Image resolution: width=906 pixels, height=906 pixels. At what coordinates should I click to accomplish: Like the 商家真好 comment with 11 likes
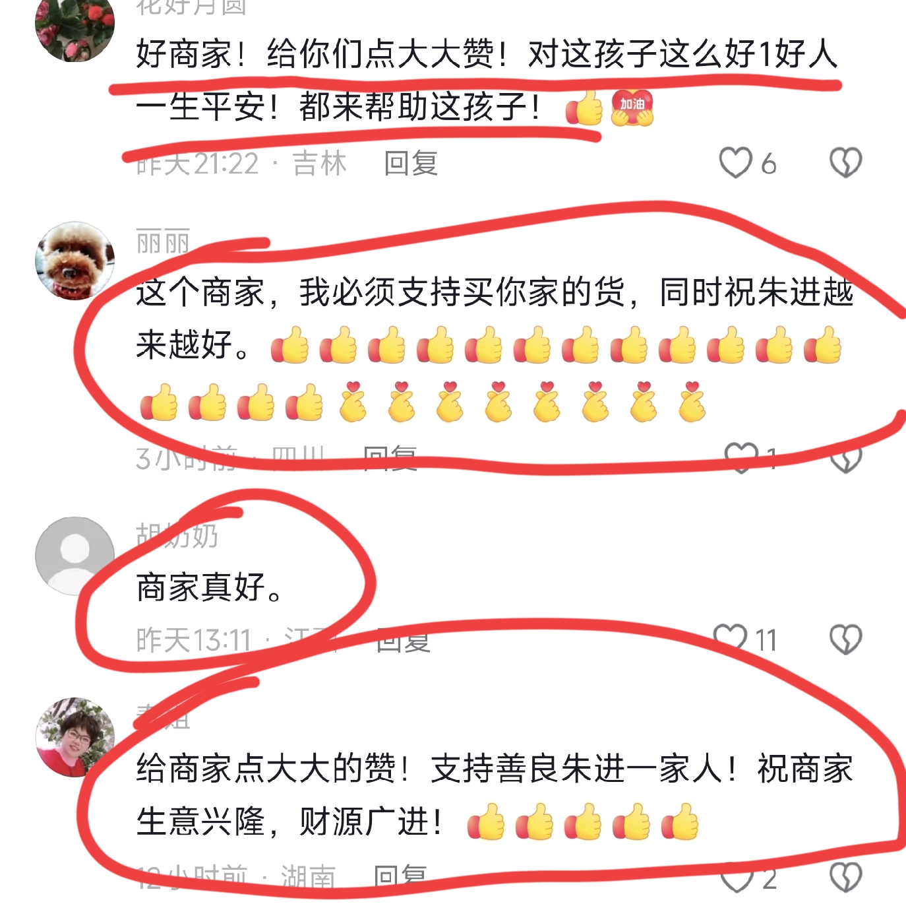[x=731, y=638]
